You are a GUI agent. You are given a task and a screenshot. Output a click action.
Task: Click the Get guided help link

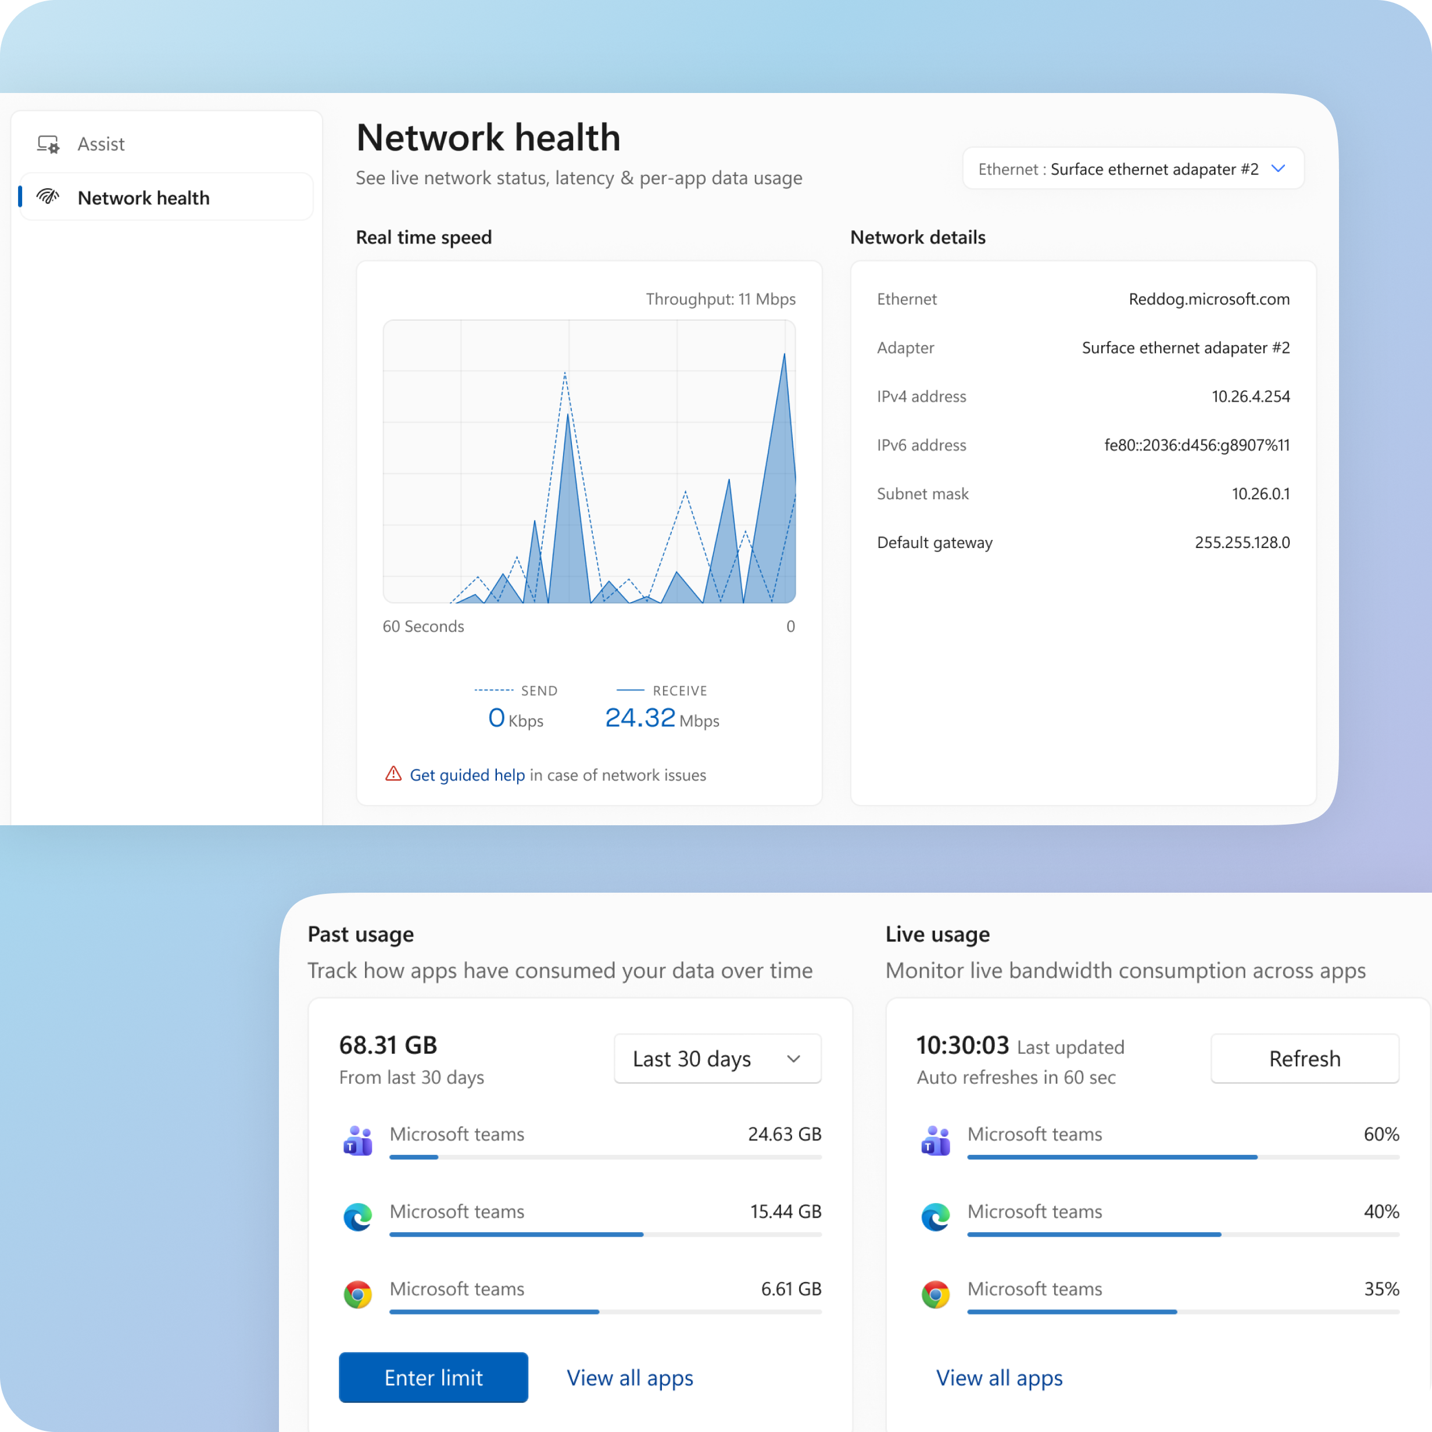tap(467, 775)
